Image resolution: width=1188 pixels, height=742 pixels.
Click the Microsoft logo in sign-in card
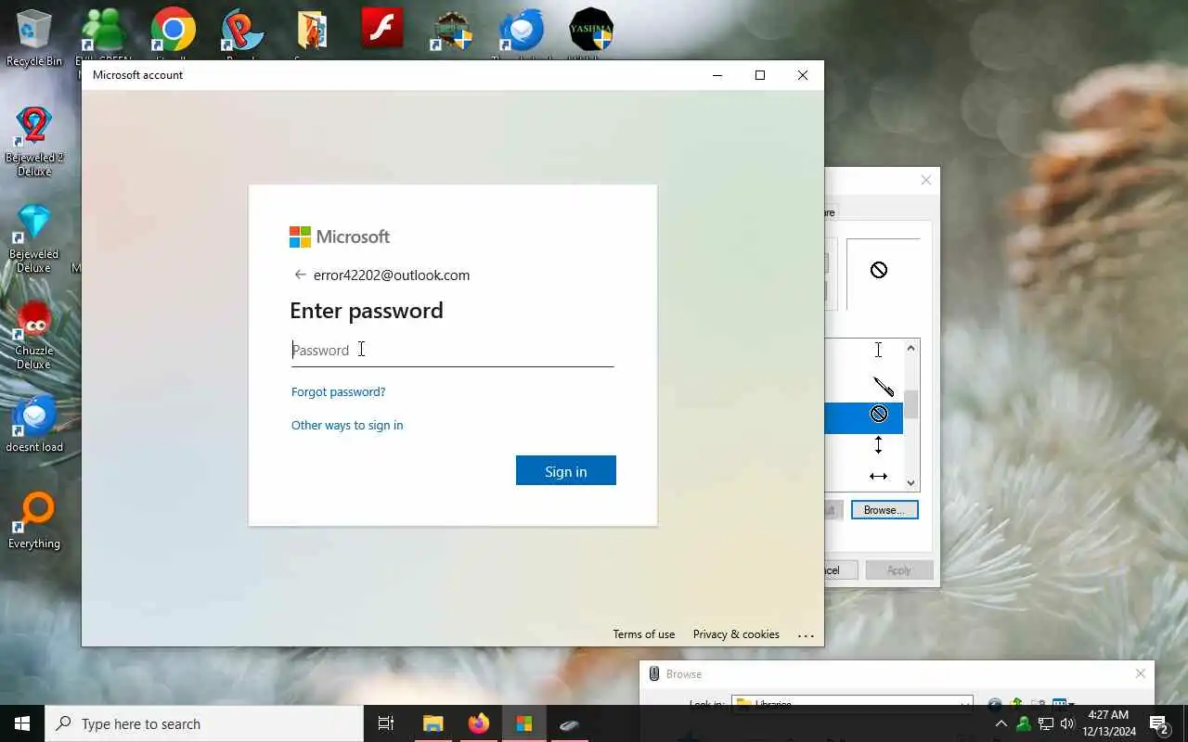(340, 237)
